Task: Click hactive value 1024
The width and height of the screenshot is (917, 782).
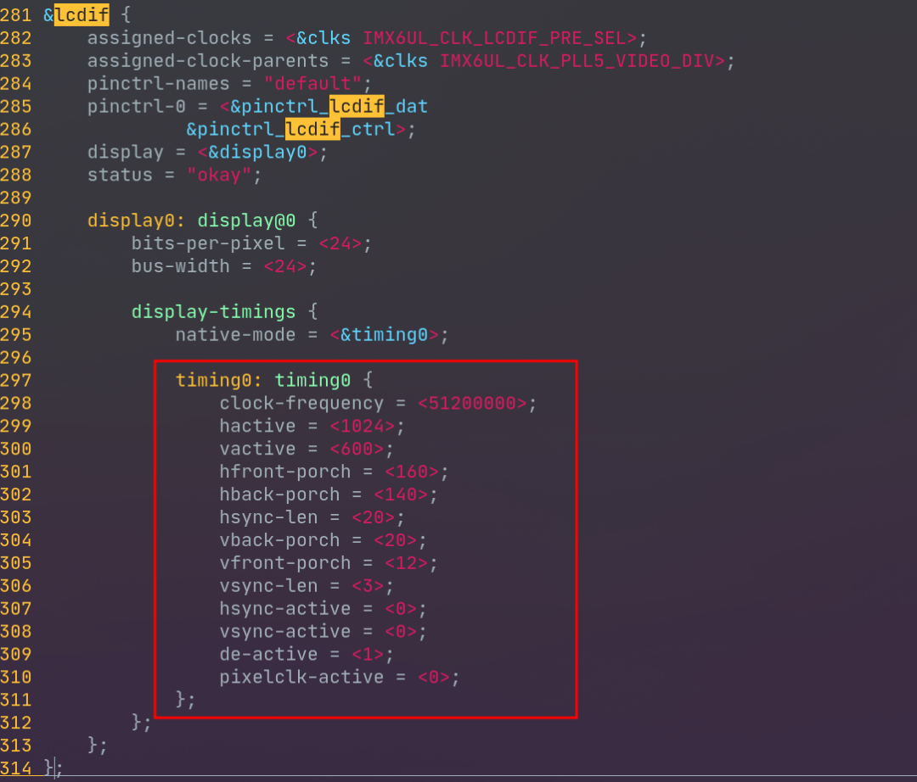Action: point(362,426)
